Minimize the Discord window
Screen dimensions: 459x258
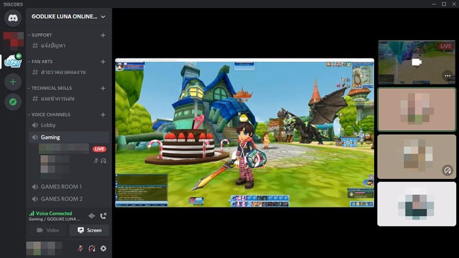[x=434, y=4]
